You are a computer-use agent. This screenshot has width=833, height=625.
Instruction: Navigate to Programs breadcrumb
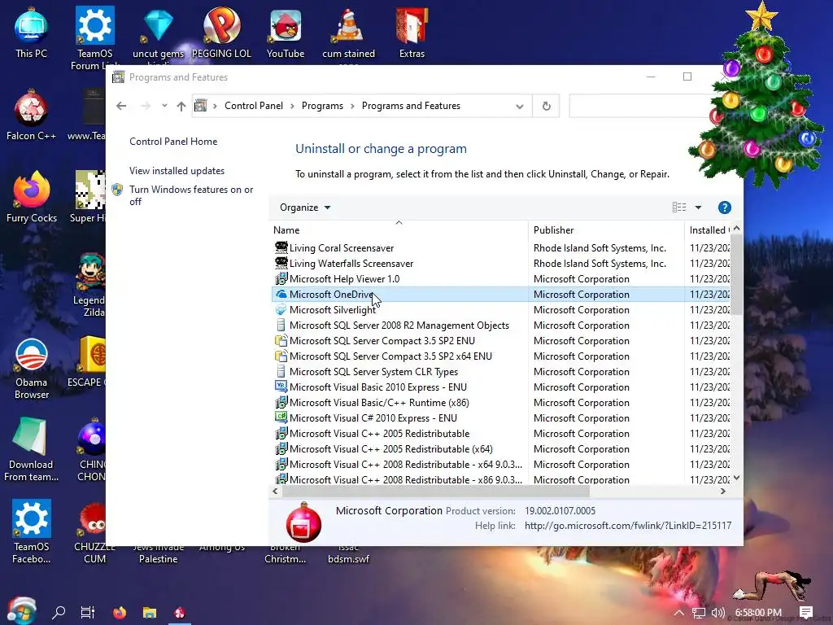pyautogui.click(x=322, y=106)
